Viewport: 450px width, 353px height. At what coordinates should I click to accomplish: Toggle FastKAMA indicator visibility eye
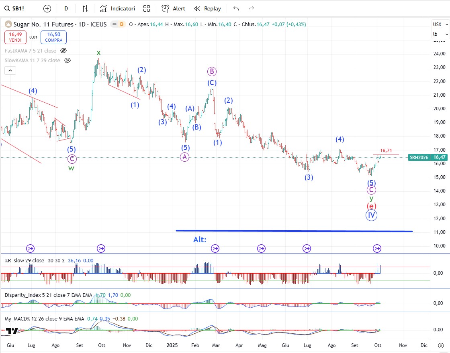[63, 51]
